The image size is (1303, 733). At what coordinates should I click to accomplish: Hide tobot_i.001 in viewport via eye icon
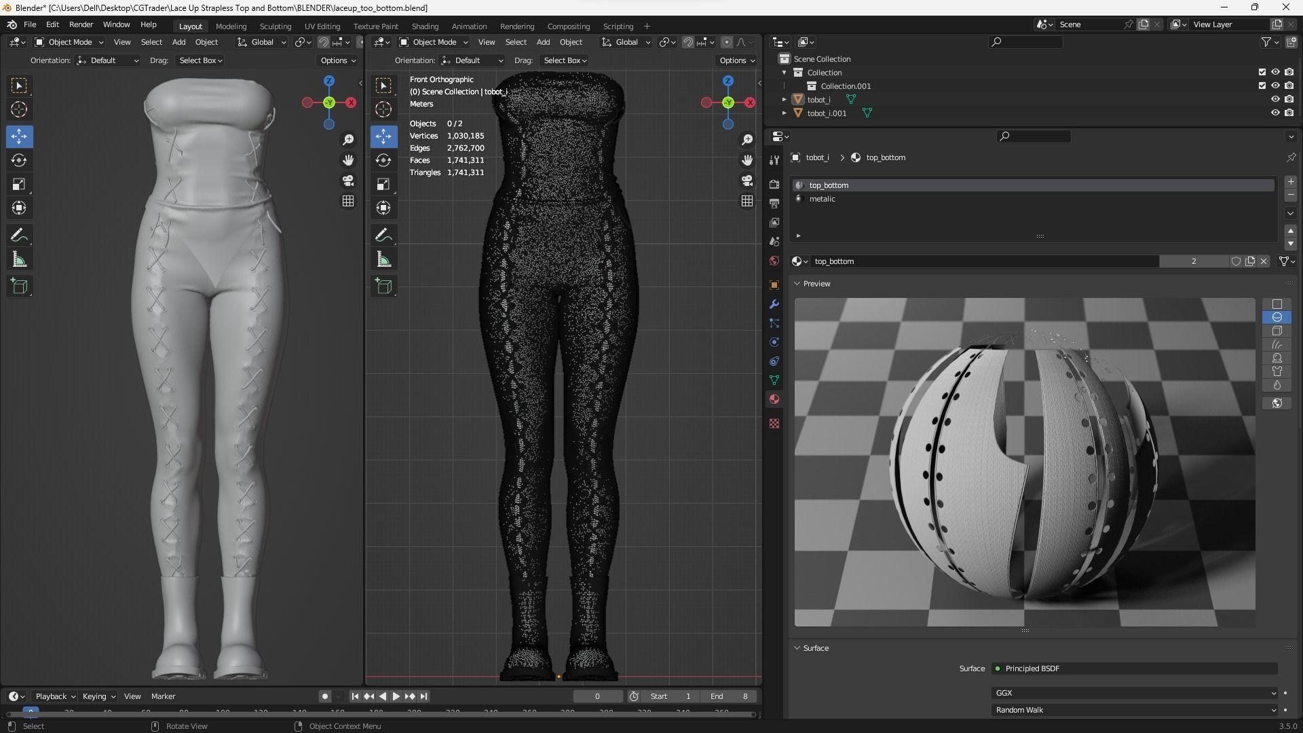pos(1275,113)
